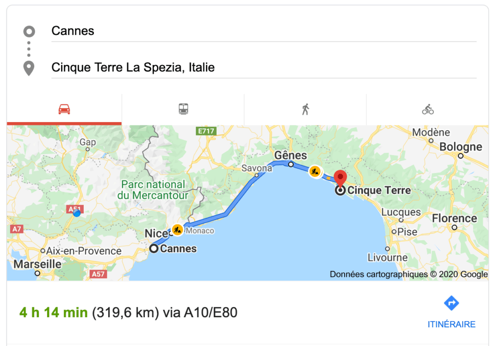
Task: Open the ITINÉRAIRE link
Action: [451, 324]
